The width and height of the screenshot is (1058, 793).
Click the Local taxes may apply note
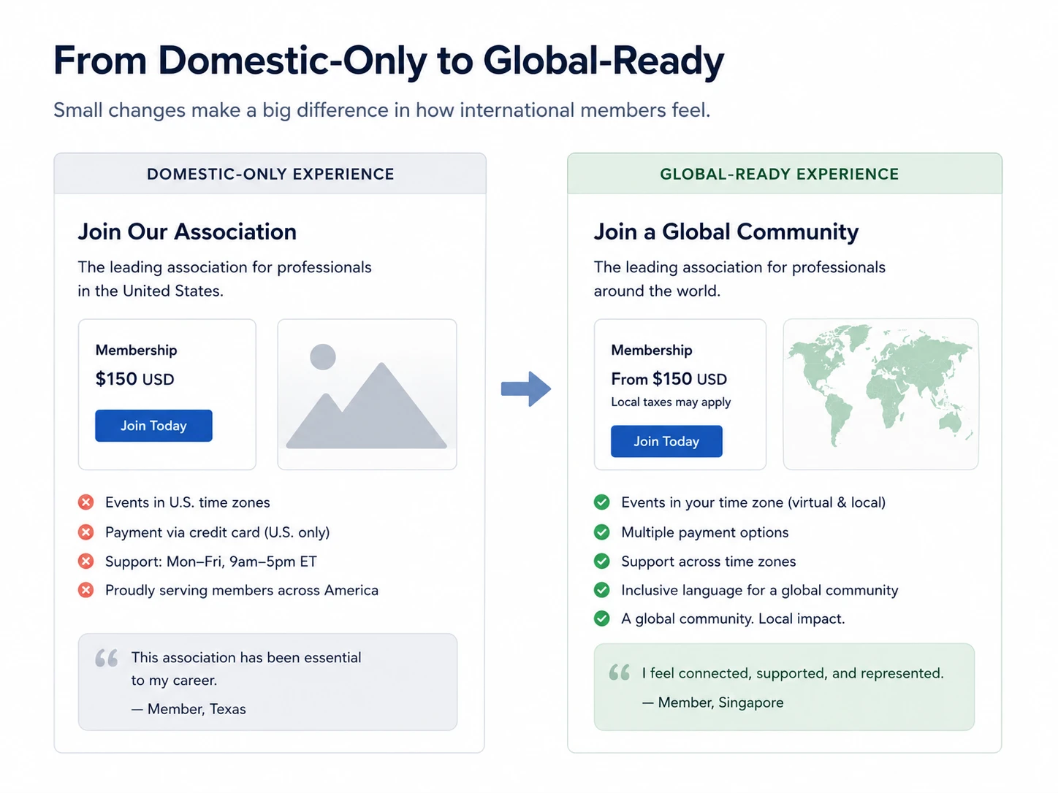pos(671,402)
